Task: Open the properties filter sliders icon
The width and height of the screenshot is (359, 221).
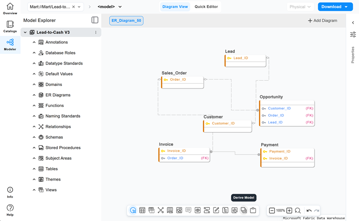Action: tap(353, 35)
